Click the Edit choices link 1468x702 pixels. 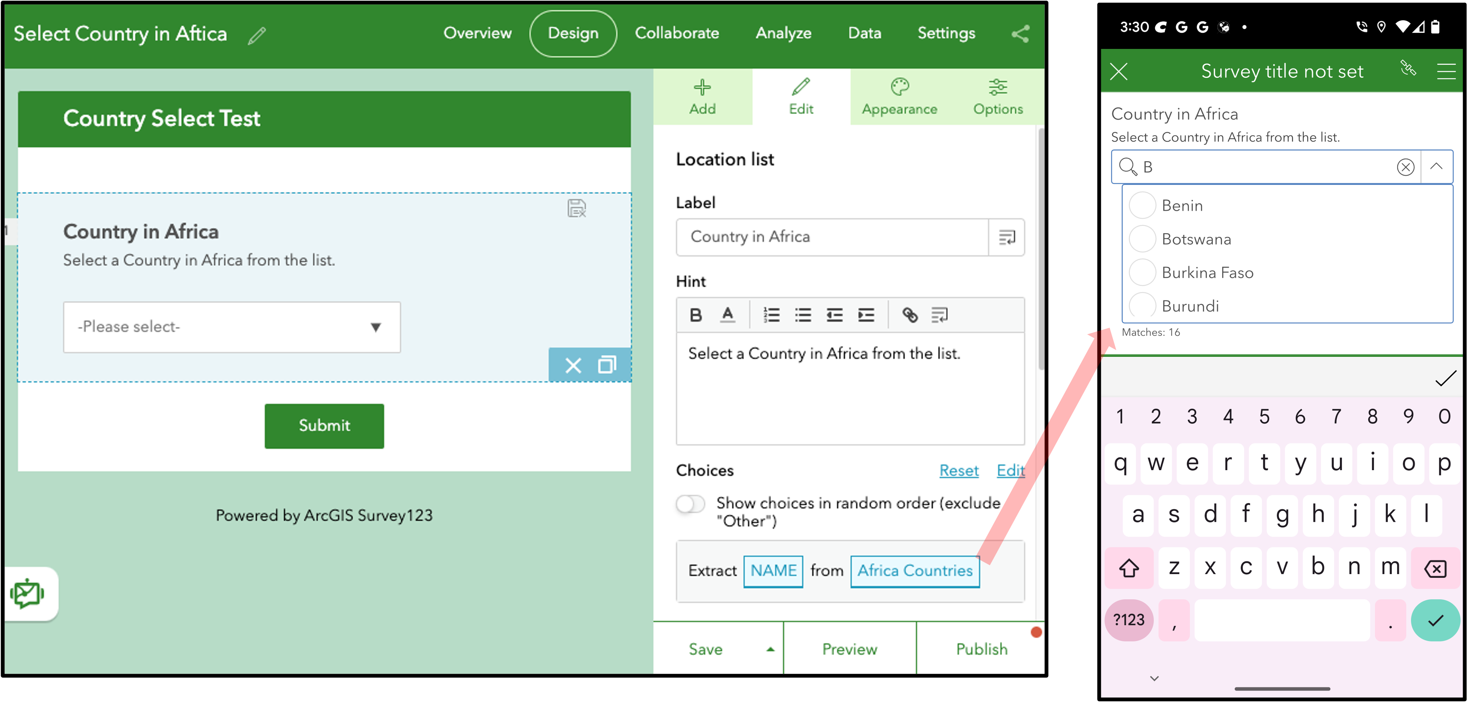click(1010, 471)
